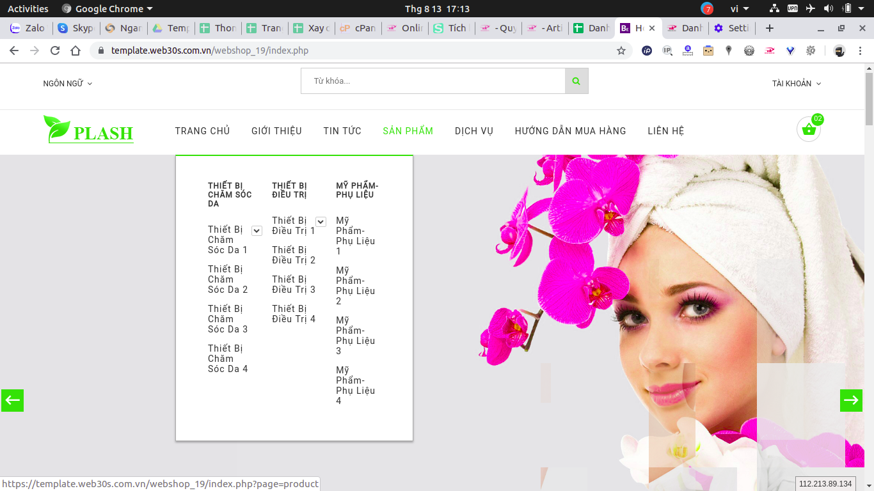
Task: Open Thiết Bị Chăm Sóc Da 4 link
Action: pyautogui.click(x=228, y=359)
